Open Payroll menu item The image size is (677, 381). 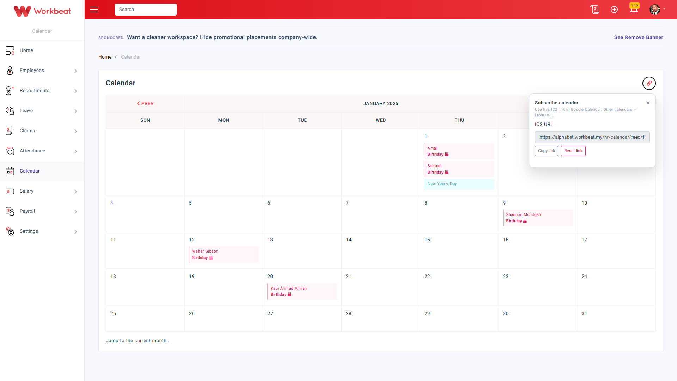42,211
